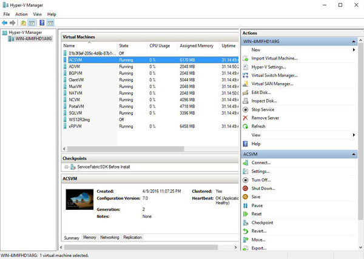Collapse the ACSVM actions section
This screenshot has width=364, height=259.
pos(354,154)
